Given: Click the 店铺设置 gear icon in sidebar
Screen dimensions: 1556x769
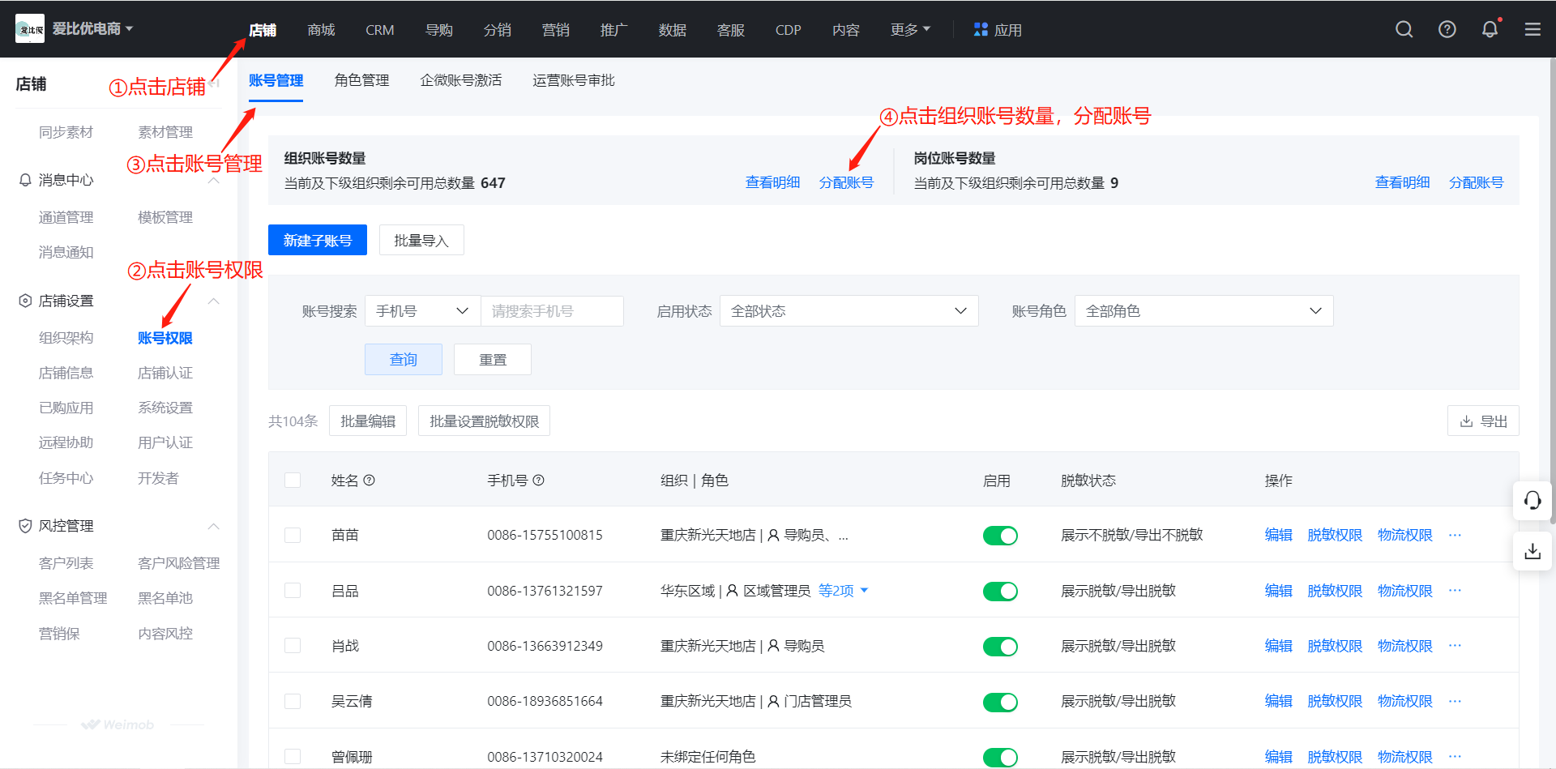Looking at the screenshot, I should (x=25, y=301).
